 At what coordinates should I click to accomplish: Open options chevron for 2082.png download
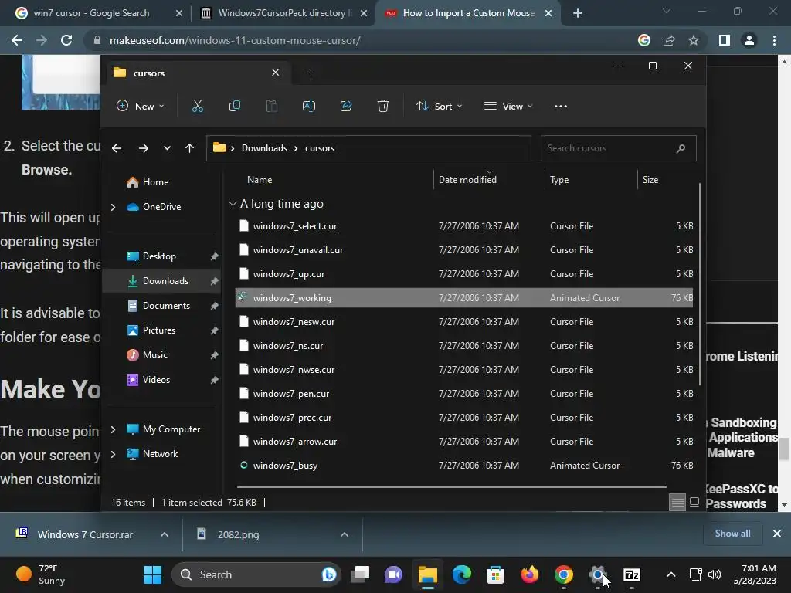point(345,534)
